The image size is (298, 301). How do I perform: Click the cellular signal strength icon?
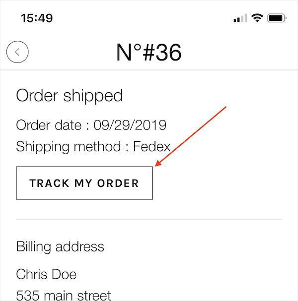point(240,18)
